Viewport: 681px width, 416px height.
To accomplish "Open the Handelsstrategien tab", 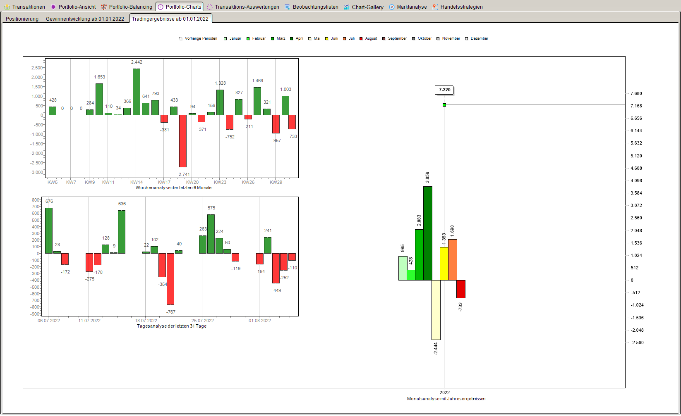I will [x=458, y=7].
